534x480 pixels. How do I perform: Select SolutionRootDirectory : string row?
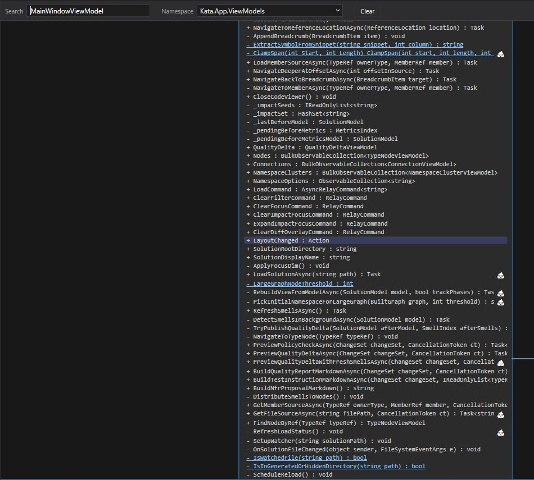click(x=301, y=249)
